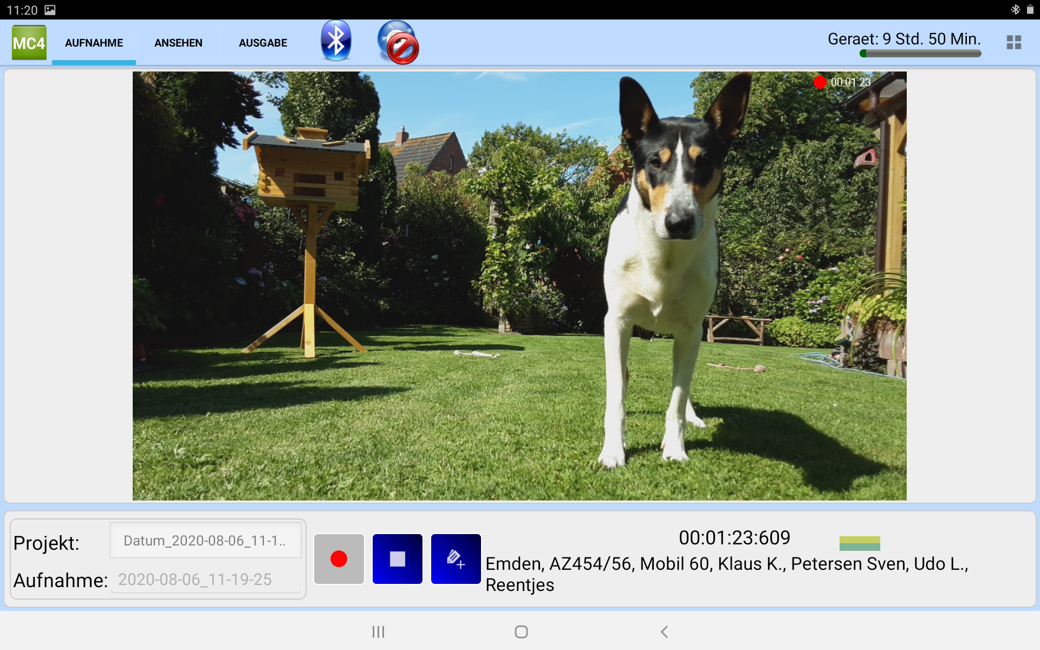The height and width of the screenshot is (650, 1040).
Task: Open Android recent apps button
Action: tap(378, 632)
